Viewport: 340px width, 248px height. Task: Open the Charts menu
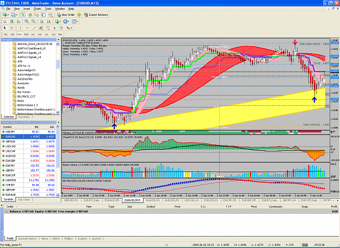click(x=38, y=9)
